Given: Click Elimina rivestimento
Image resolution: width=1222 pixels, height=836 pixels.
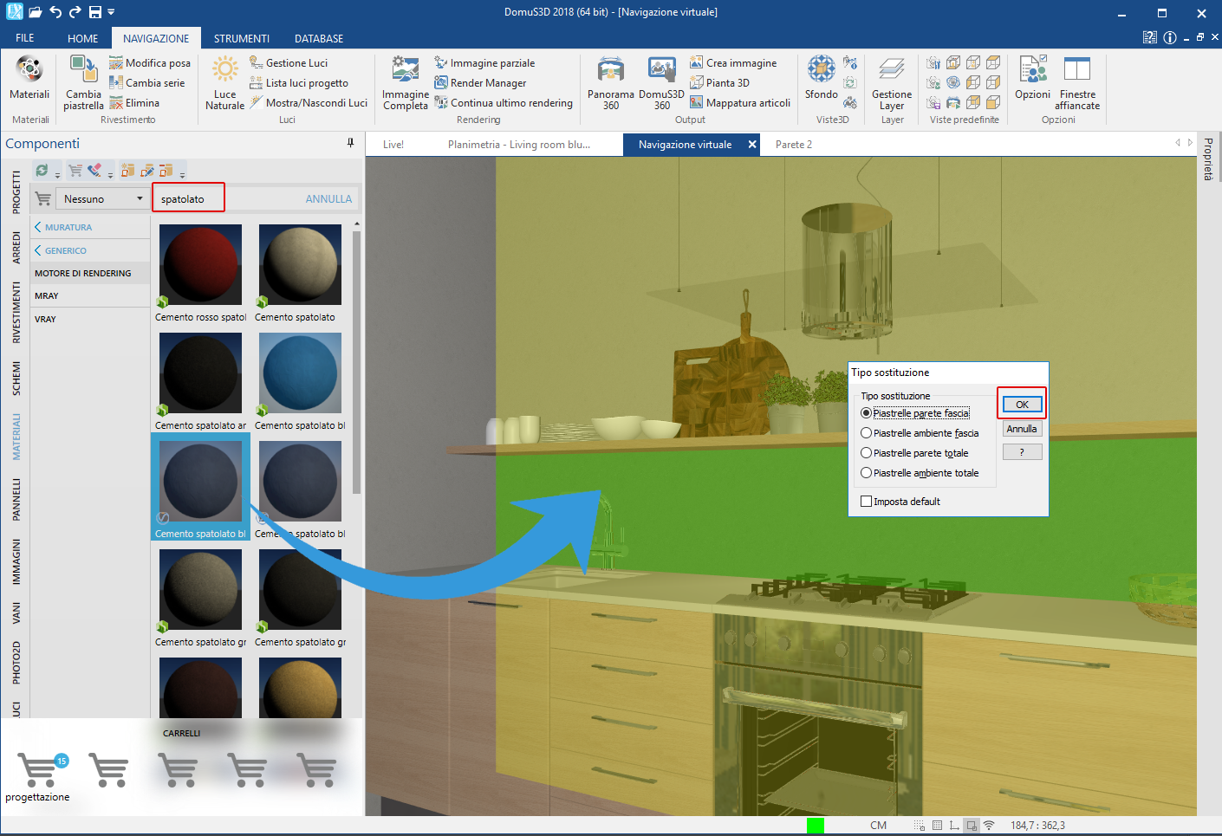Looking at the screenshot, I should [x=134, y=103].
